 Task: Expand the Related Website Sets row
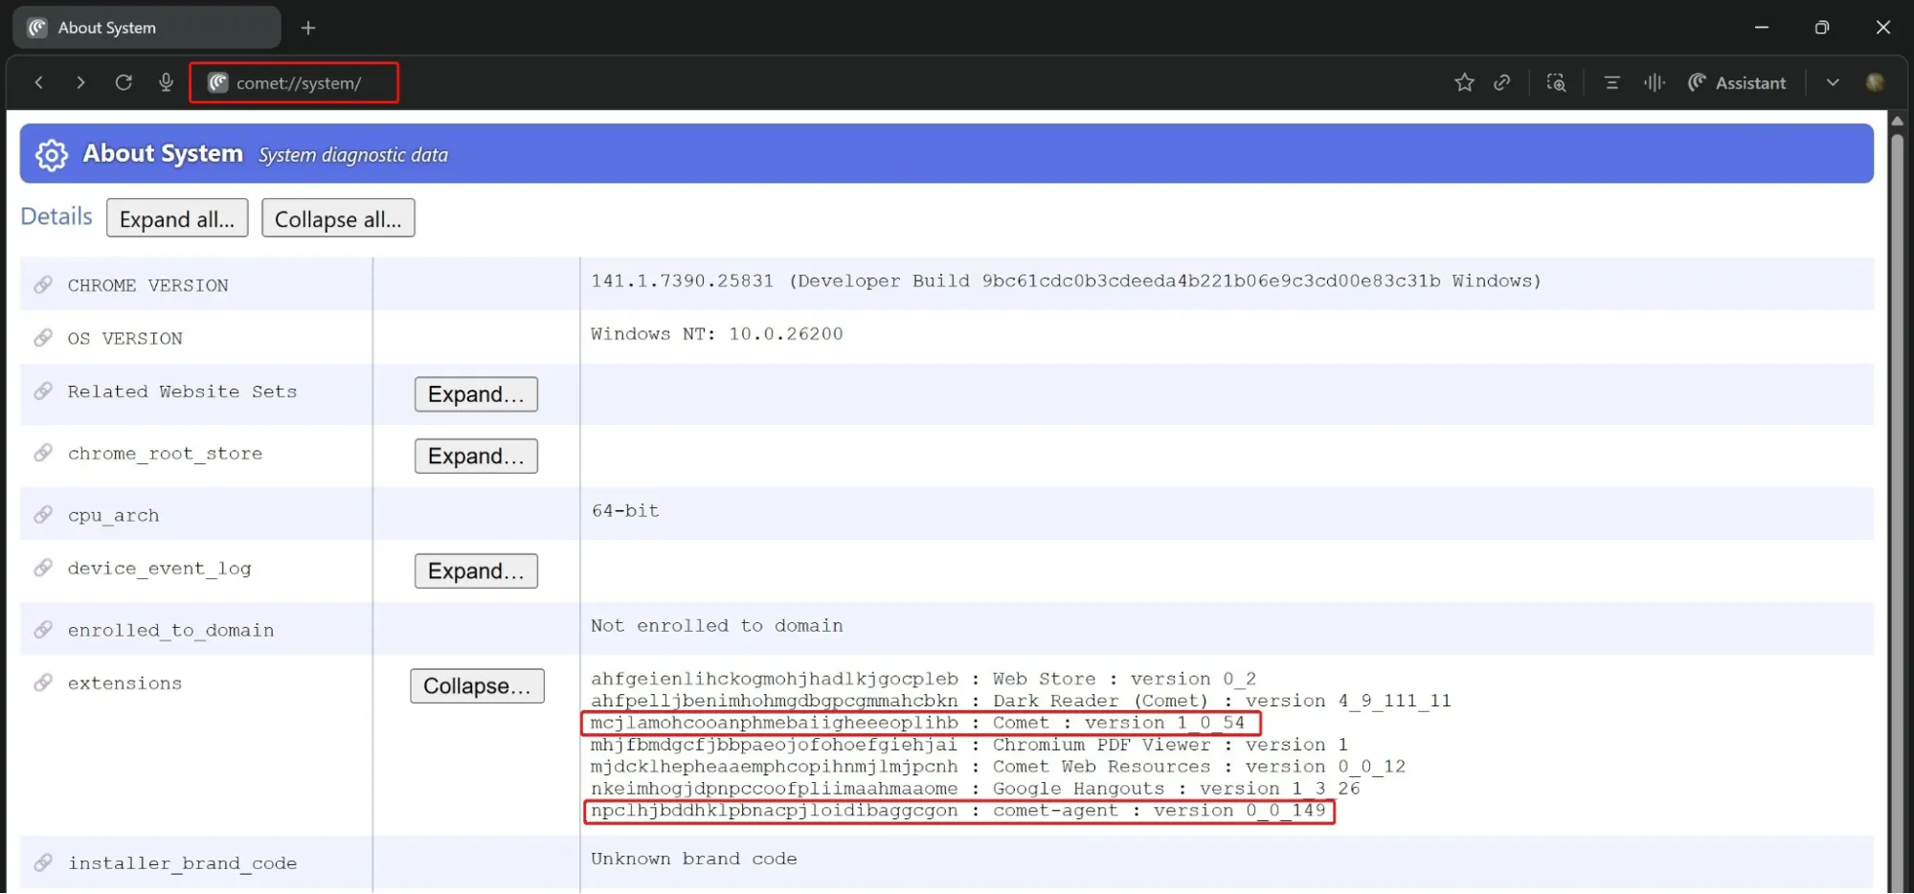pos(476,394)
